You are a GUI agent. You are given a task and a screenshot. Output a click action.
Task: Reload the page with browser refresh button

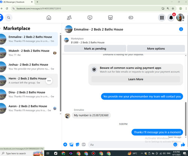tap(7, 8)
